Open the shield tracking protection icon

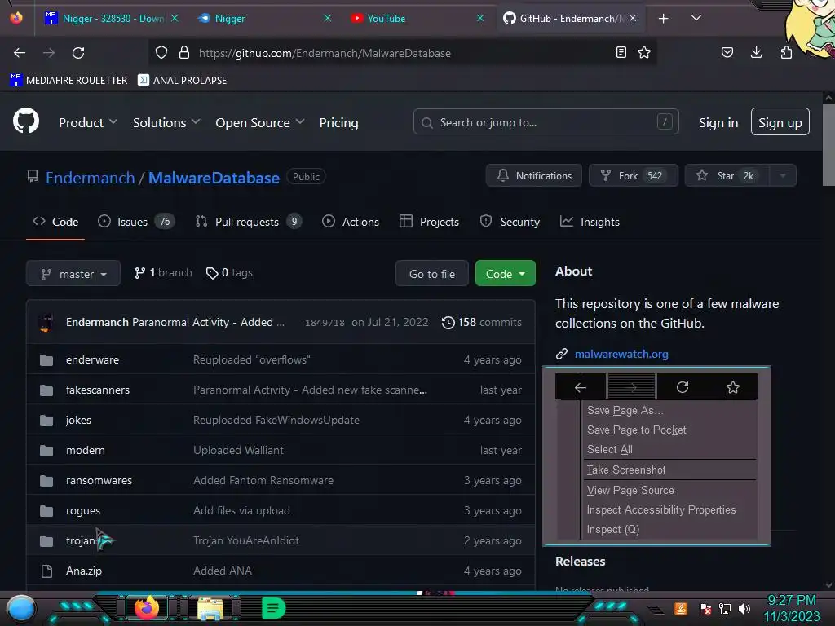pyautogui.click(x=161, y=53)
